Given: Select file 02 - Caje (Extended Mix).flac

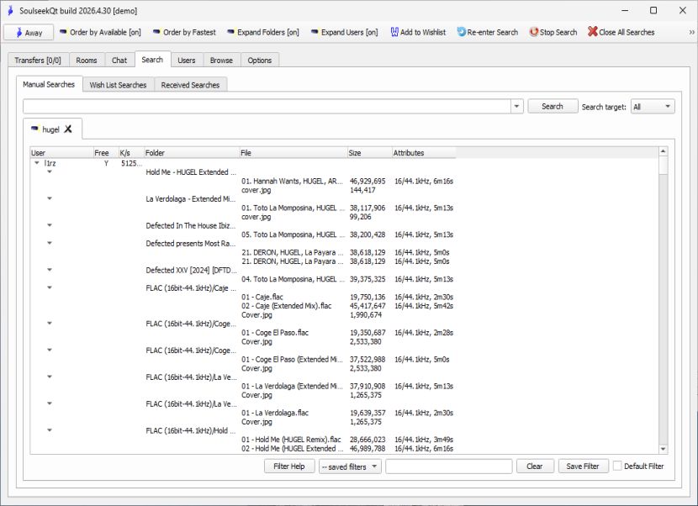Looking at the screenshot, I should coord(287,306).
